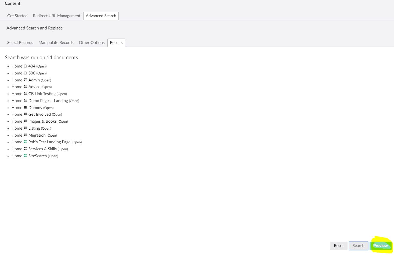Screen dimensions: 394x255
Task: Switch to the Get Started tab
Action: pos(17,16)
